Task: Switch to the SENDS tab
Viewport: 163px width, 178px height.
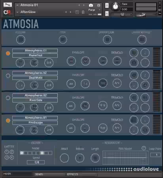Action: pos(49,174)
